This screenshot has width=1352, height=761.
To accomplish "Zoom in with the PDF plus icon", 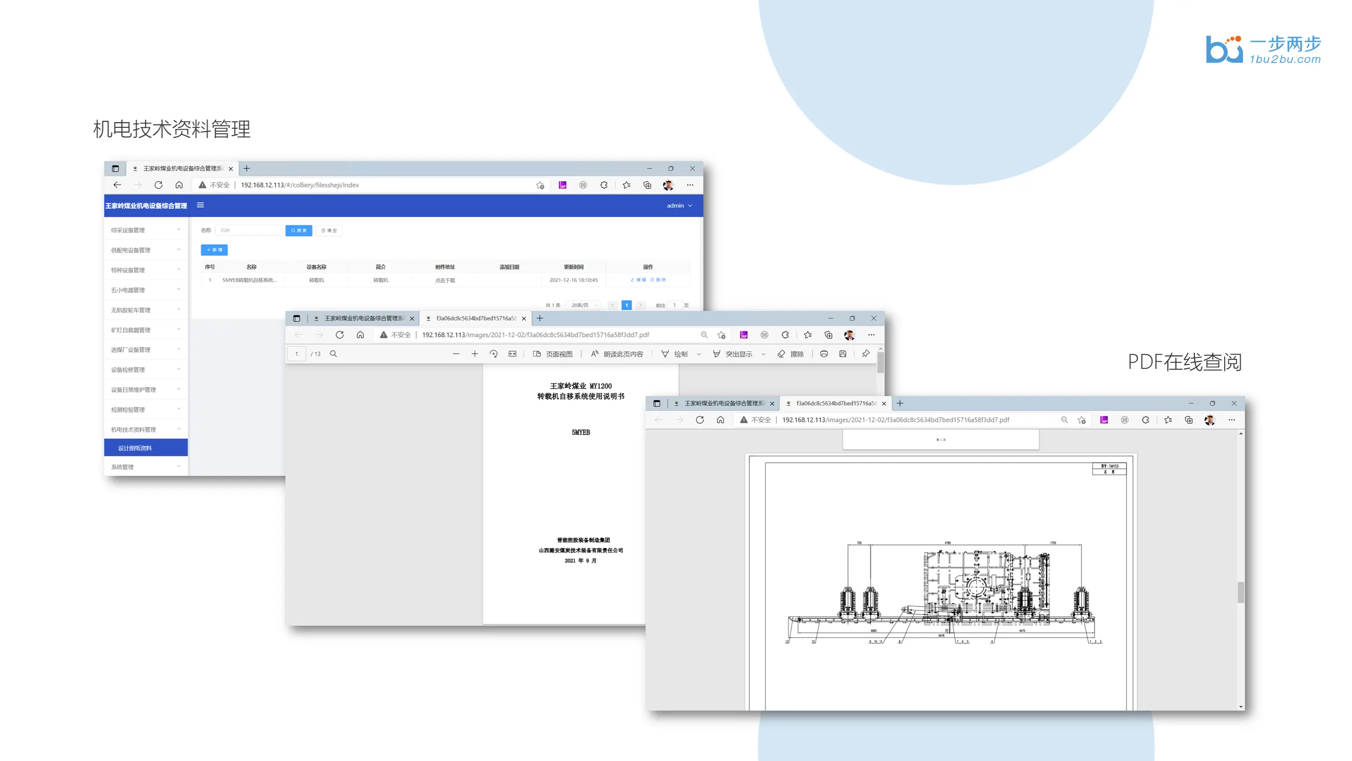I will point(474,354).
